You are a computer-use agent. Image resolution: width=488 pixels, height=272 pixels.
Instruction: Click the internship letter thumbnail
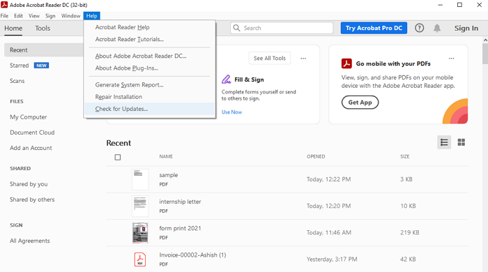140,206
